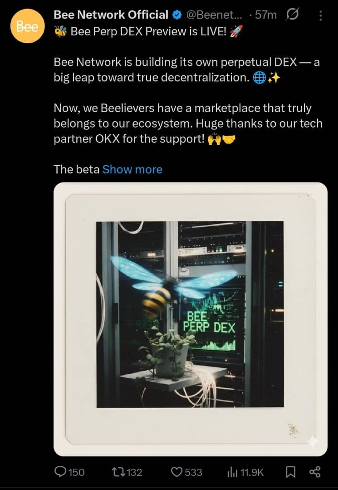The height and width of the screenshot is (490, 338).
Task: Like the Bee Perp DEX post
Action: click(177, 472)
